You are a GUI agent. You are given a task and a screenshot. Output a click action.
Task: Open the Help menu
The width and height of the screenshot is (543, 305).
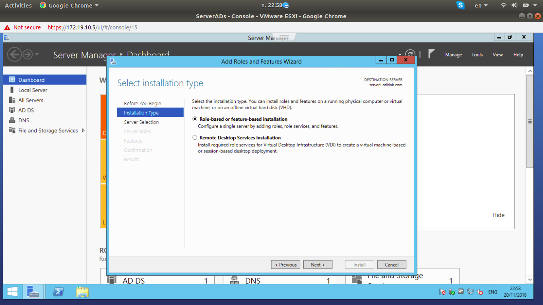(518, 55)
